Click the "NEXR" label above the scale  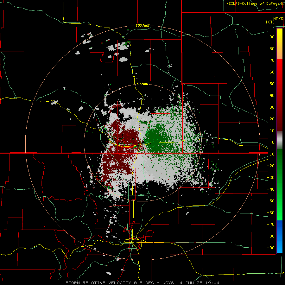pos(278,19)
